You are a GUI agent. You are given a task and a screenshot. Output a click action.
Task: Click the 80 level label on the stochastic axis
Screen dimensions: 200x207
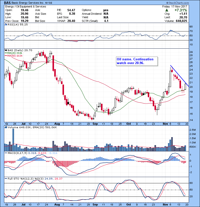pos(191,183)
